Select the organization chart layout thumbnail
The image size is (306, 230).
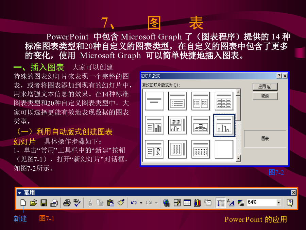(x=201, y=125)
